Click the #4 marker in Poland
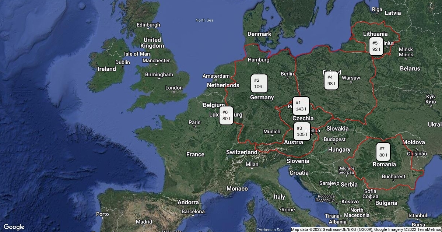442x232 pixels. point(331,81)
